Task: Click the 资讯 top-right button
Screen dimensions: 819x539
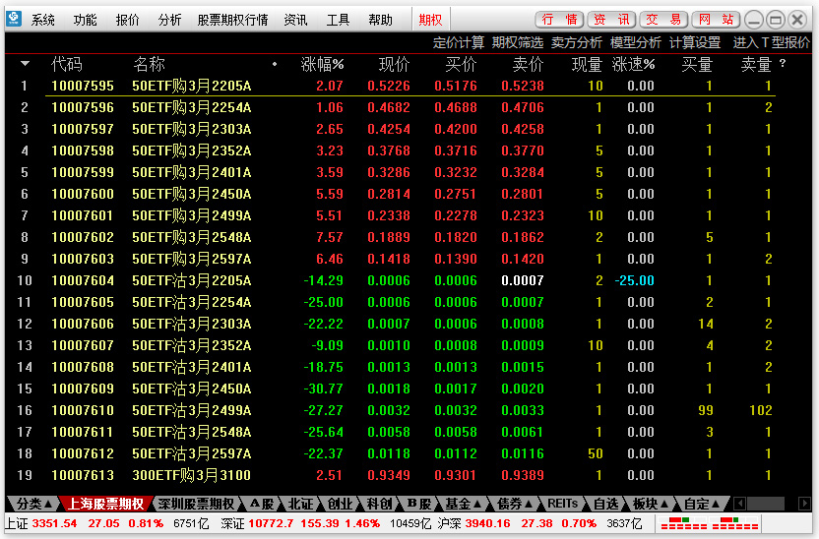Action: point(611,20)
